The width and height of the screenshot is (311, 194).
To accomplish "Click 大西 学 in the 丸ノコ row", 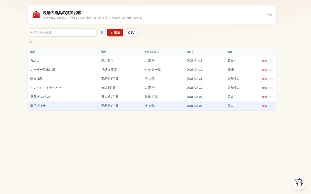I will (x=150, y=61).
